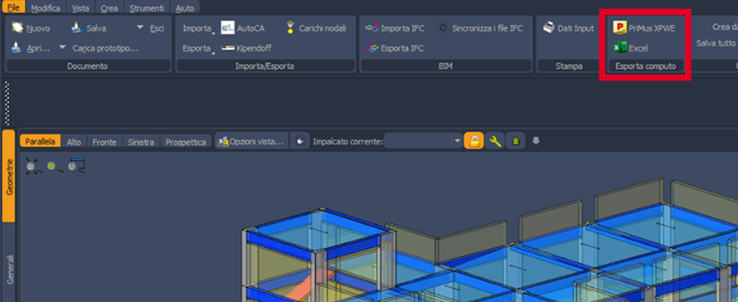Viewport: 738px width, 302px height.
Task: Click Importa IFC icon
Action: tap(371, 28)
